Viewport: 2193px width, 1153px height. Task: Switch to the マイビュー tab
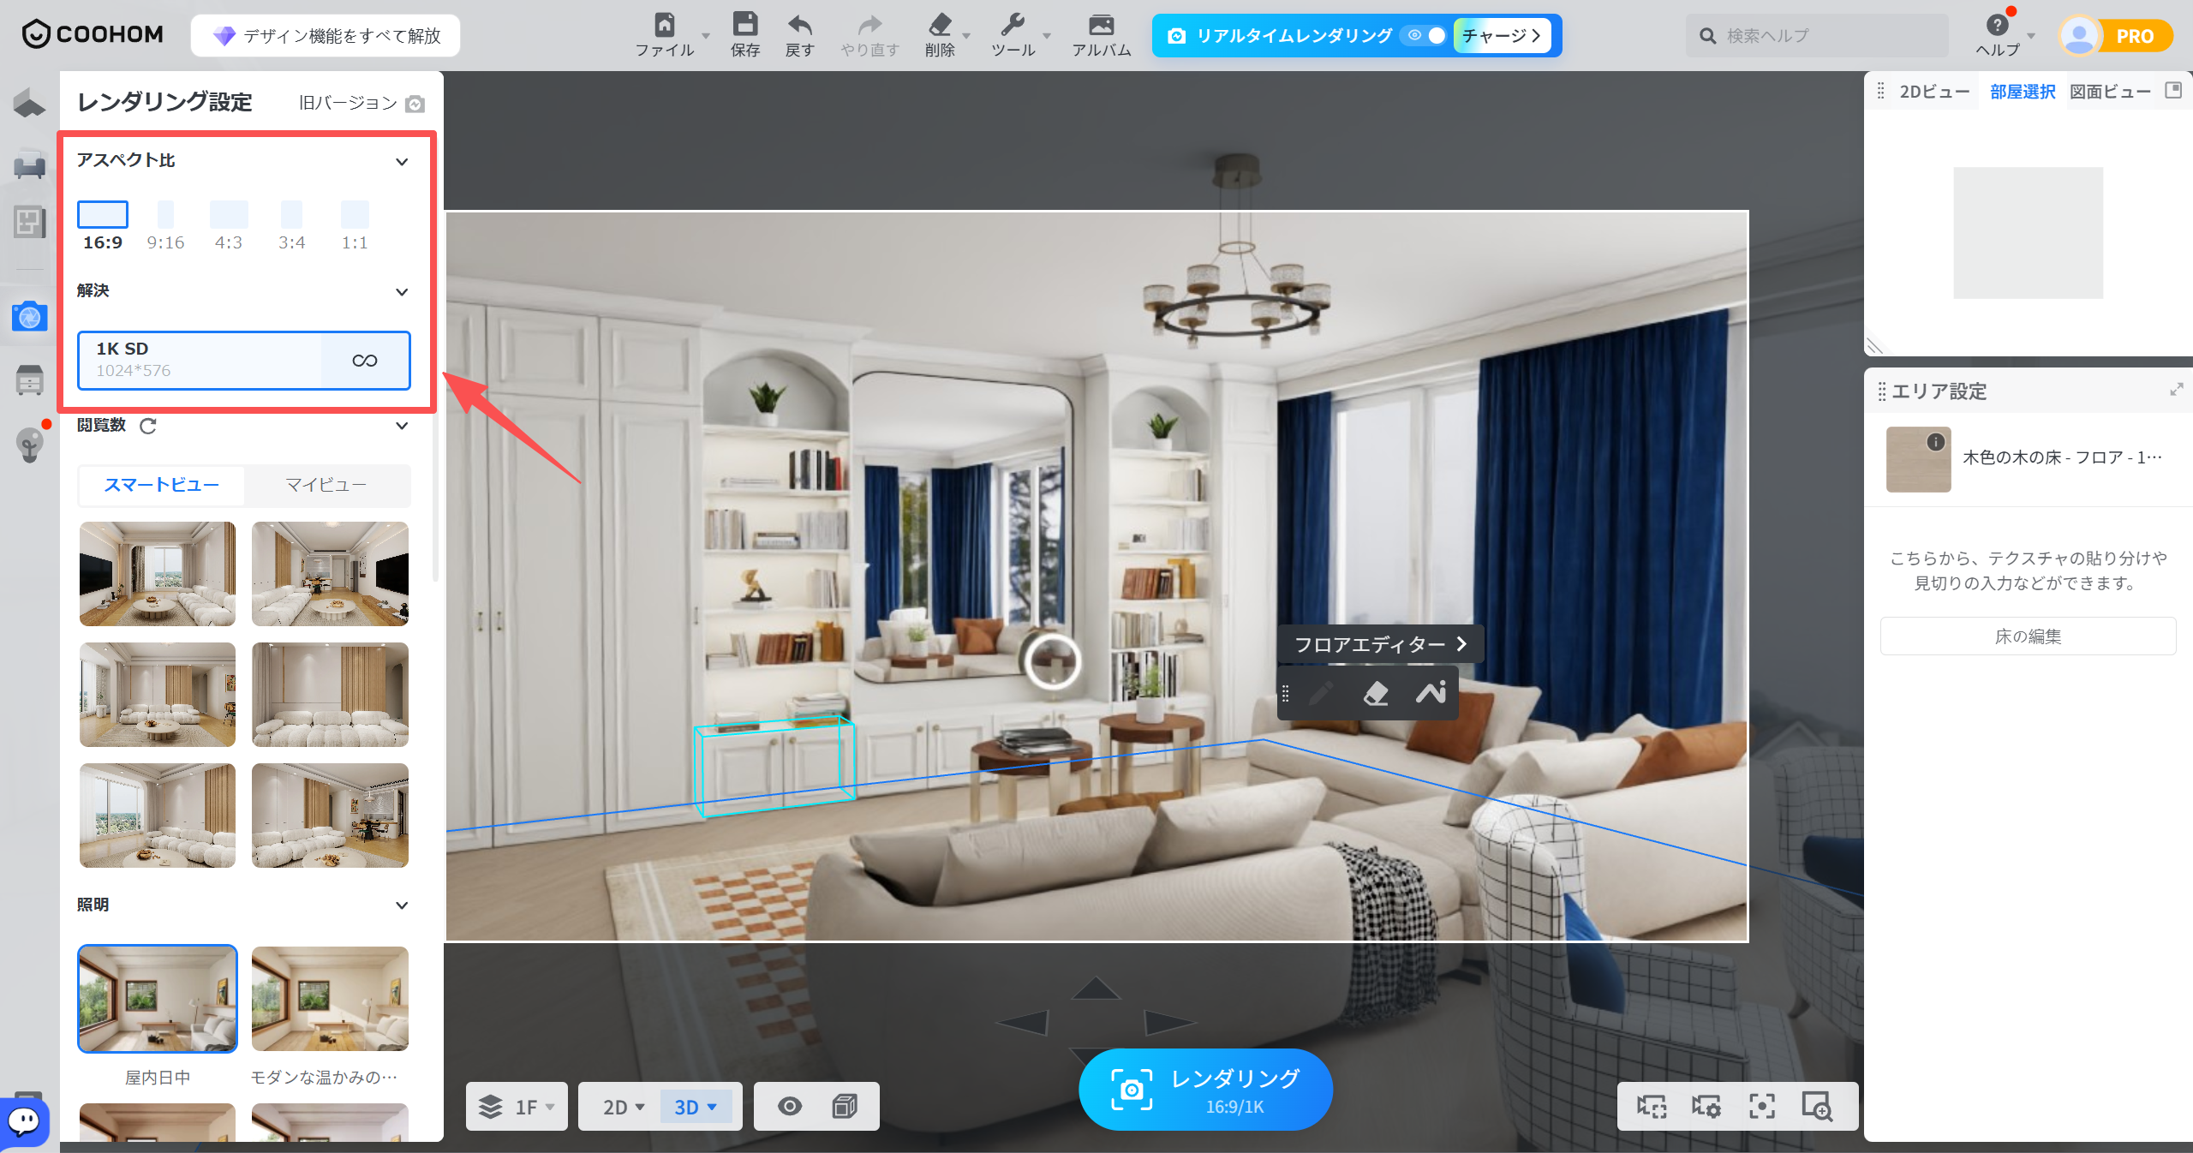326,486
